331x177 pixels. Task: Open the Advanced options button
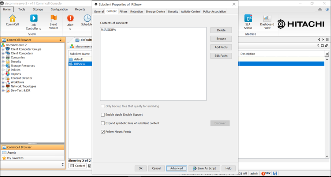pos(176,168)
